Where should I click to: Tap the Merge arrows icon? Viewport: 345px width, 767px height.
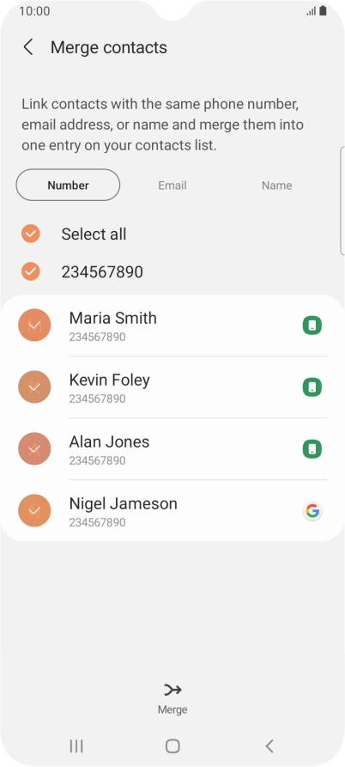(172, 690)
